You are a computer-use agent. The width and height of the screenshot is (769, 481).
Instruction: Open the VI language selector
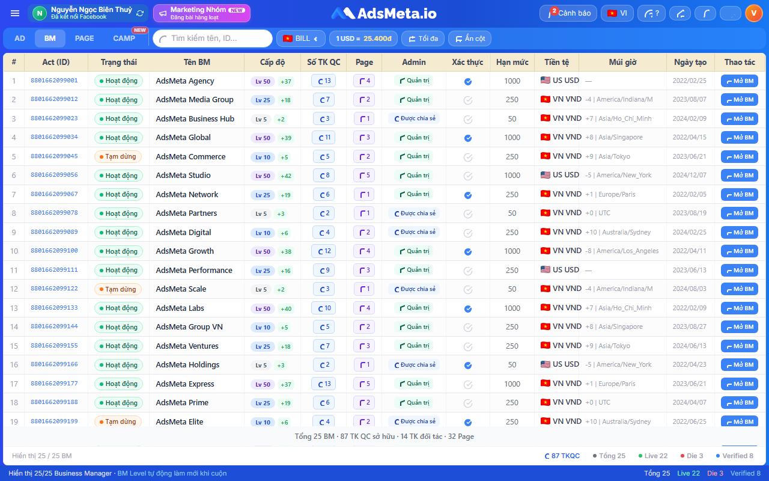point(617,13)
